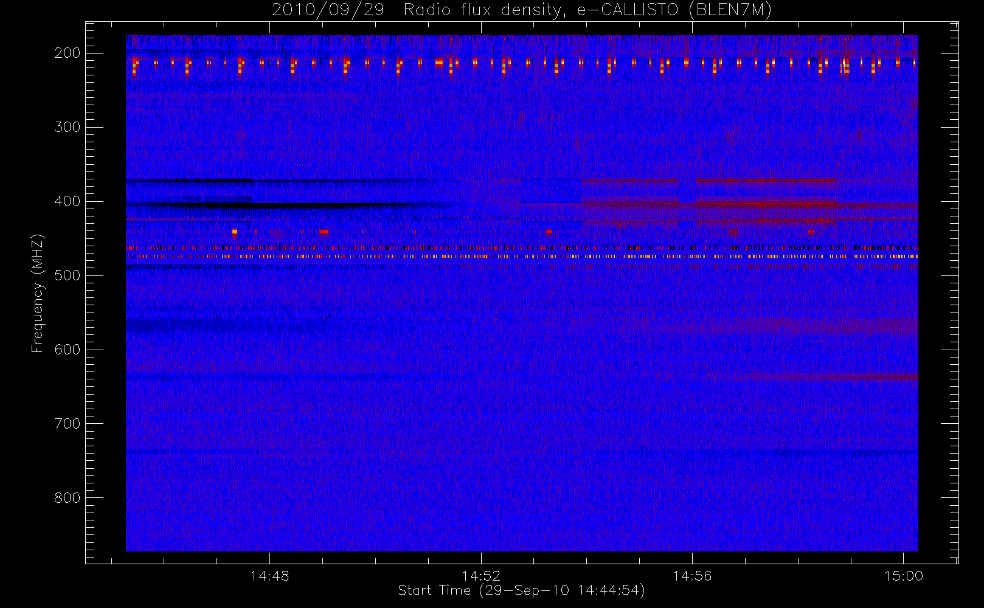The image size is (984, 608).
Task: Click the plot title 'Radio flux density, e-CALLISTO (BLEN7M)'
Action: (x=587, y=10)
